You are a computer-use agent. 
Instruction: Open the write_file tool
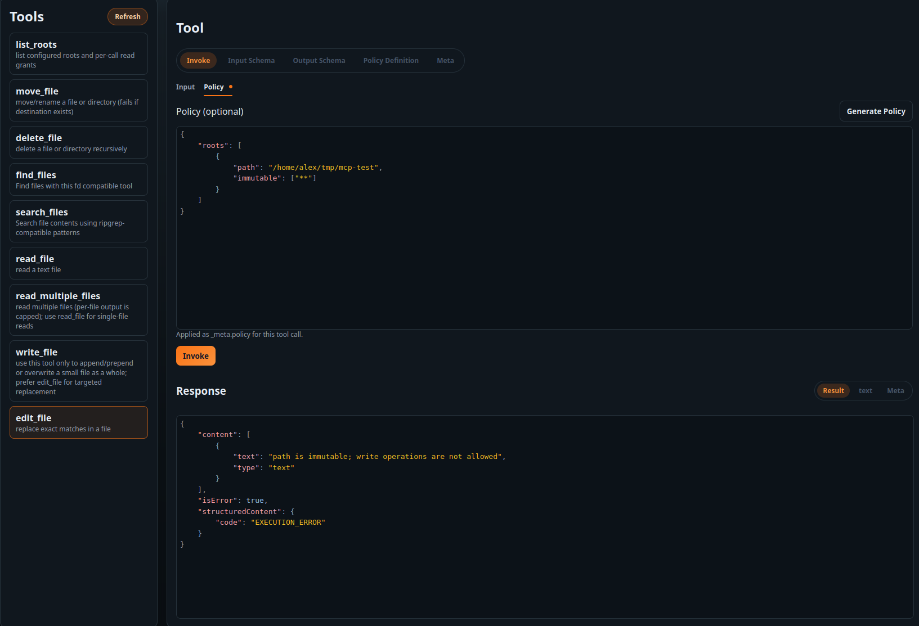click(x=78, y=371)
